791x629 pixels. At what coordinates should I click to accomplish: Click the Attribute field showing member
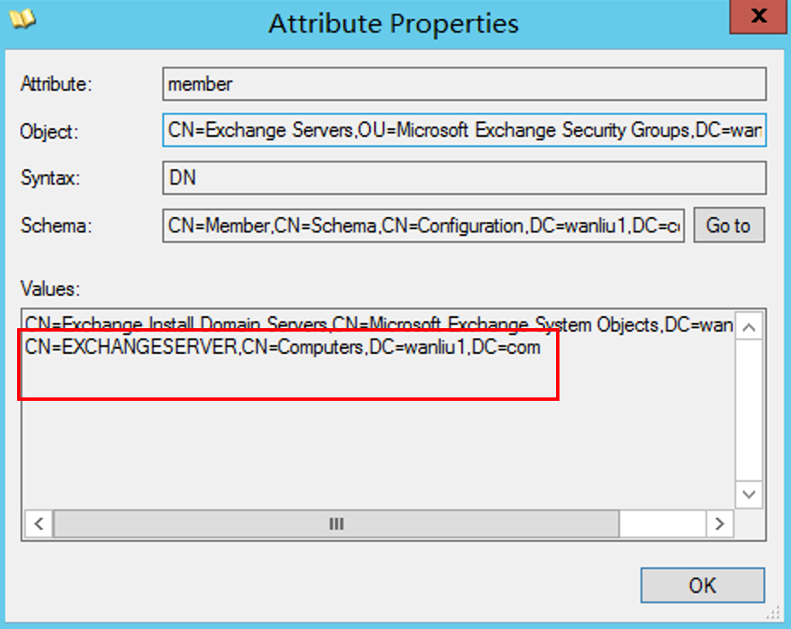click(464, 84)
